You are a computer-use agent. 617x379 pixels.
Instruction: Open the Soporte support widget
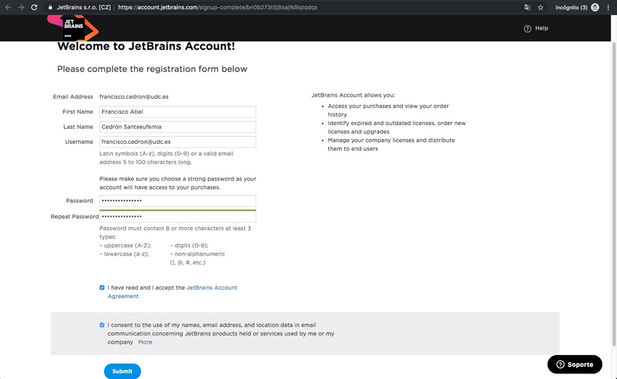[575, 364]
